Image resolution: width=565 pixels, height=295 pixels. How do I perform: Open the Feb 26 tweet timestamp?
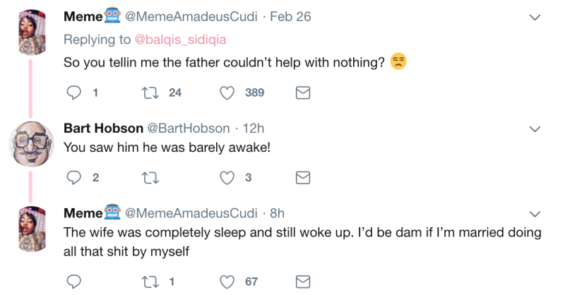pos(290,16)
